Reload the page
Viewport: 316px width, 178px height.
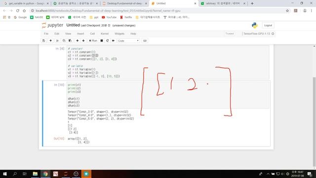pyautogui.click(x=18, y=11)
